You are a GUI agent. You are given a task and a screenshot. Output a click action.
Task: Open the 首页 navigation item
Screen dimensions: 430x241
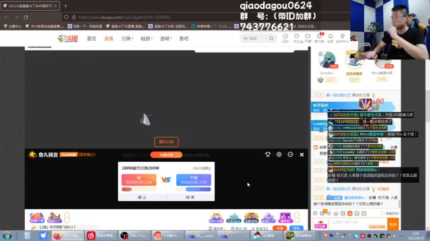click(91, 39)
